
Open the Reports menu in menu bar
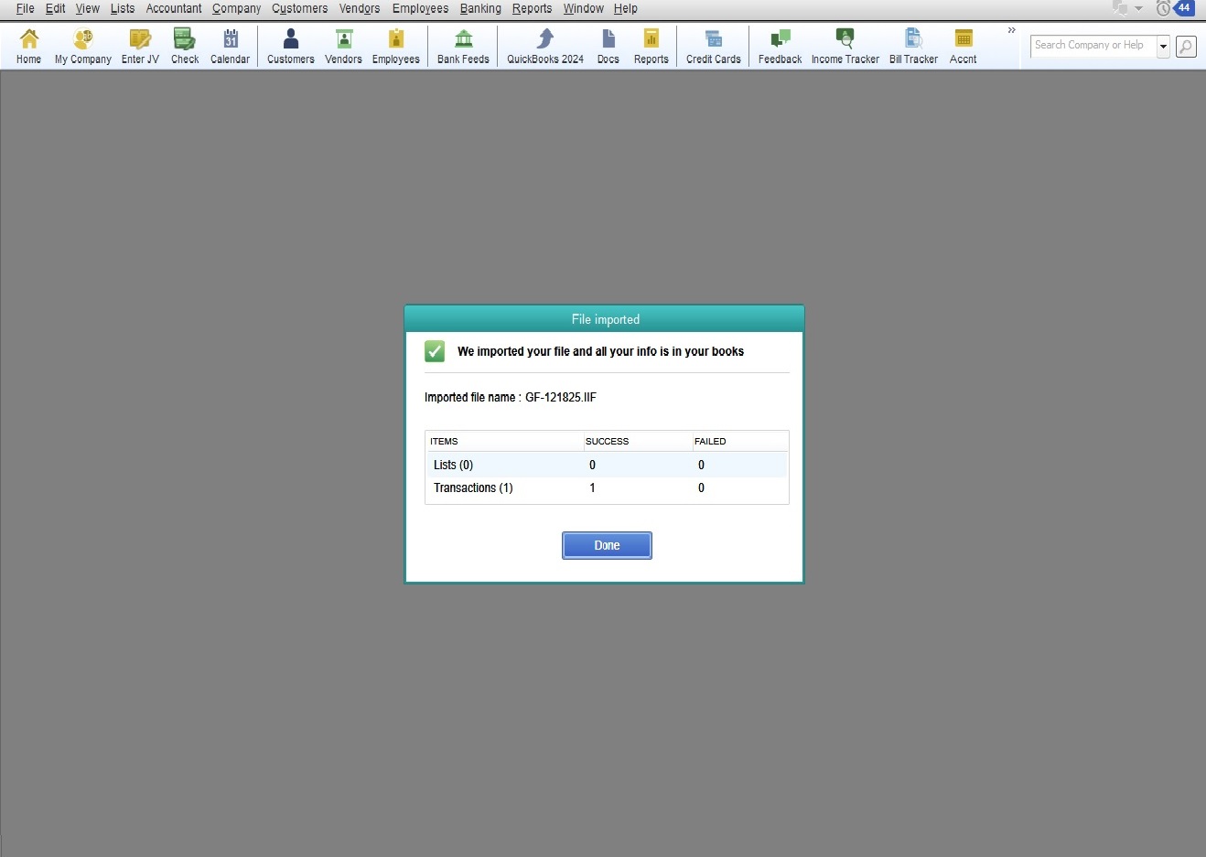pyautogui.click(x=532, y=8)
